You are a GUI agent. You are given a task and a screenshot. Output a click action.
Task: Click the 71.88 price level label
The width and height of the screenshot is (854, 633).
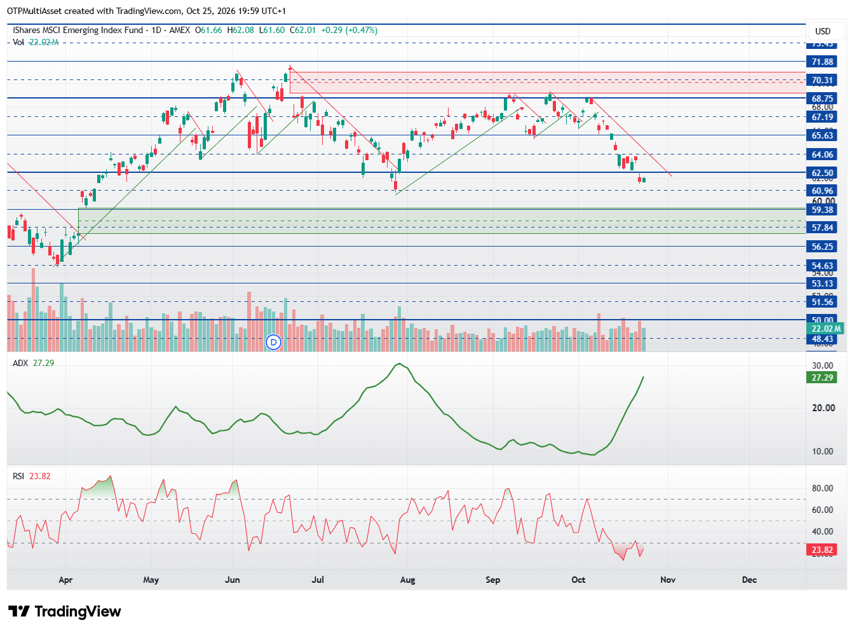tap(822, 62)
